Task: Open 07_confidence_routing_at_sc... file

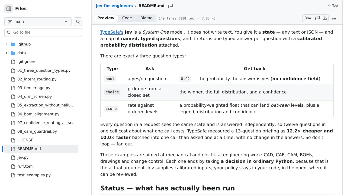Action: pyautogui.click(x=46, y=123)
